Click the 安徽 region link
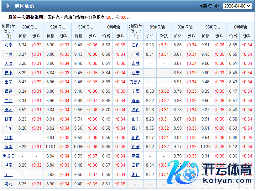The width and height of the screenshot is (256, 191). coord(8,73)
